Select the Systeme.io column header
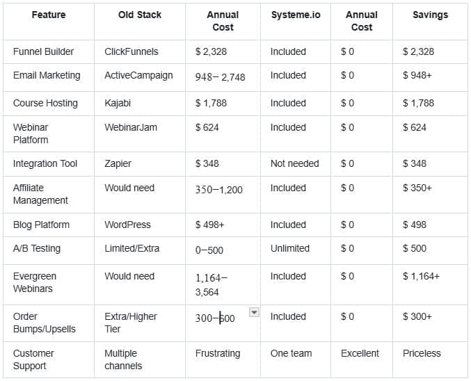The width and height of the screenshot is (471, 381). point(296,15)
